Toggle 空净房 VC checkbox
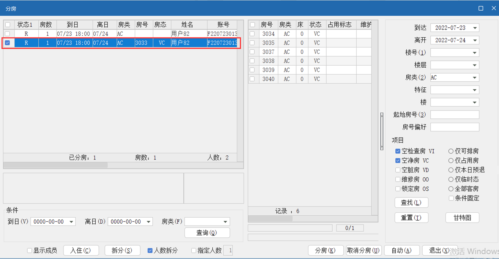 tap(398, 161)
